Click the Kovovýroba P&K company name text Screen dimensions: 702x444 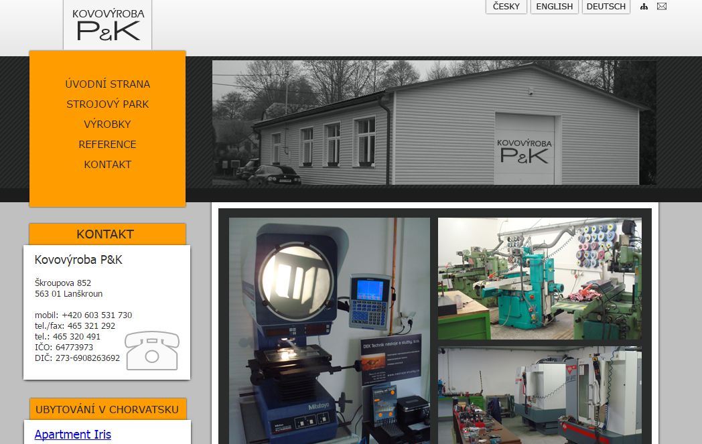pos(78,260)
